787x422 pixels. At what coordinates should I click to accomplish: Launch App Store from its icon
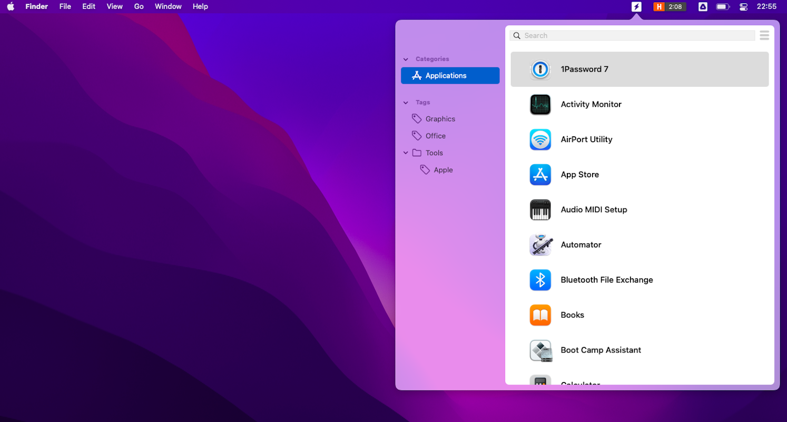[x=540, y=175]
